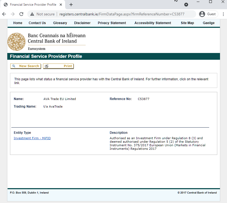Click the address bar URL
The height and width of the screenshot is (203, 227).
click(122, 14)
